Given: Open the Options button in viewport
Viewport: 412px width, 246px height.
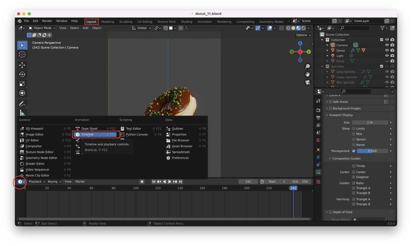Looking at the screenshot, I should click(303, 35).
